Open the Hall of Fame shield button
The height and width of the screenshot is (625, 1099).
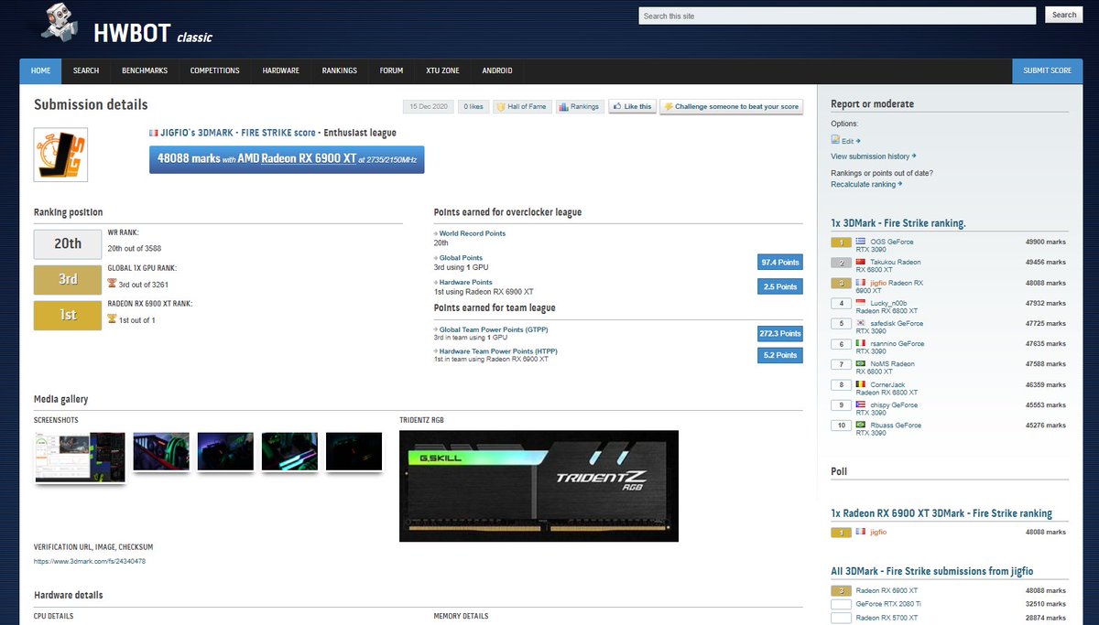521,106
